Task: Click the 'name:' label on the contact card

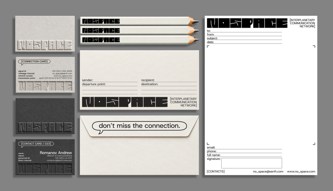Action: tap(21, 153)
